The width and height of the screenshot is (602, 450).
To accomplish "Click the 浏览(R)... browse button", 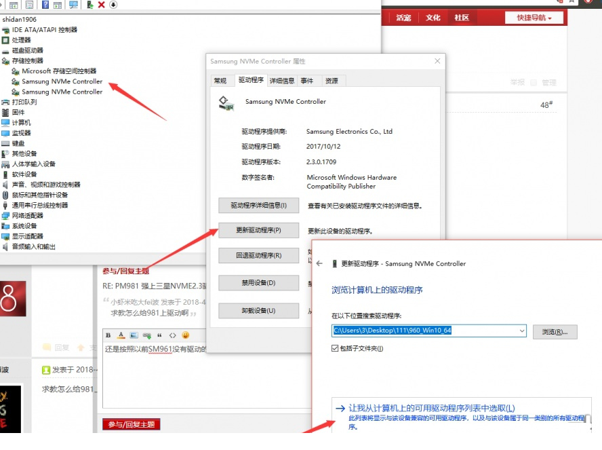I will tap(555, 332).
